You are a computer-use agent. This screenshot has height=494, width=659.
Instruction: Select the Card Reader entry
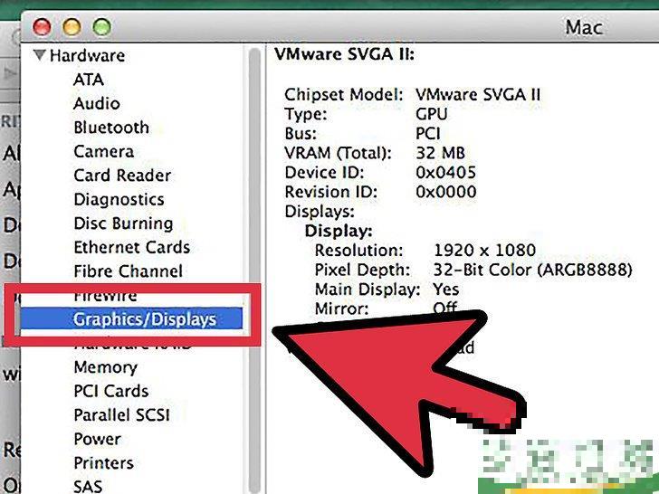[121, 176]
